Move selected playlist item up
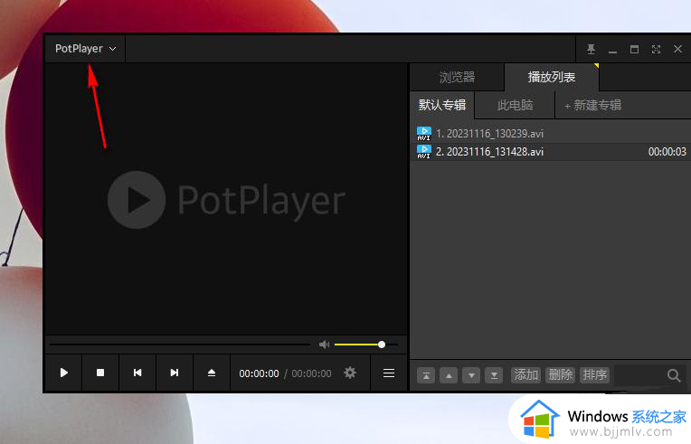691x444 pixels. 449,375
